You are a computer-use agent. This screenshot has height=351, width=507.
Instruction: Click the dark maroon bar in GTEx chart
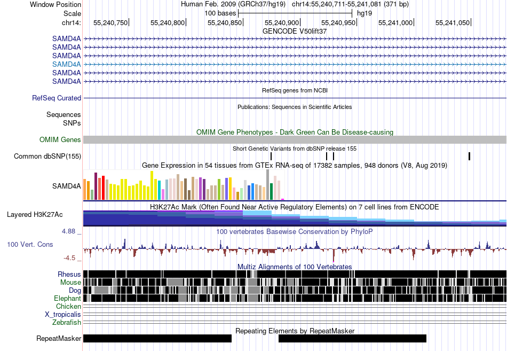(96, 186)
